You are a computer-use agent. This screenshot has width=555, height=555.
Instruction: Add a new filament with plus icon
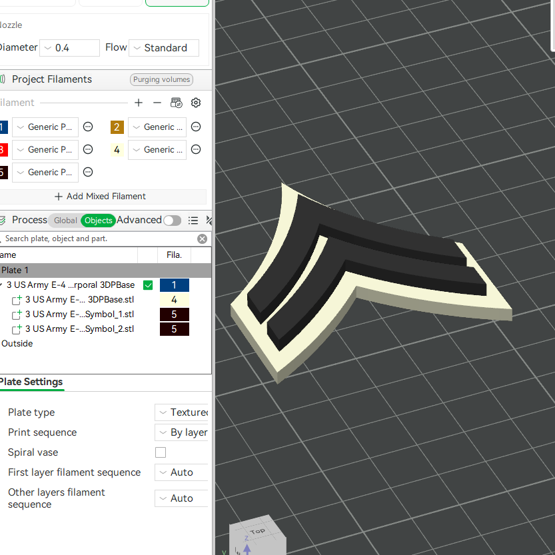pyautogui.click(x=139, y=103)
